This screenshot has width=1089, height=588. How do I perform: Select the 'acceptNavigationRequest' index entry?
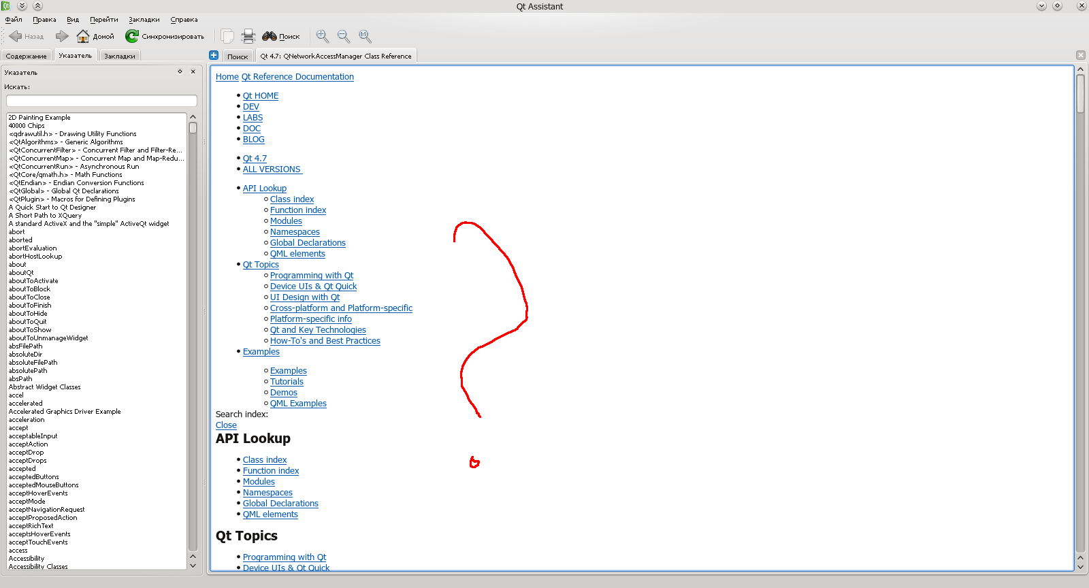point(47,510)
